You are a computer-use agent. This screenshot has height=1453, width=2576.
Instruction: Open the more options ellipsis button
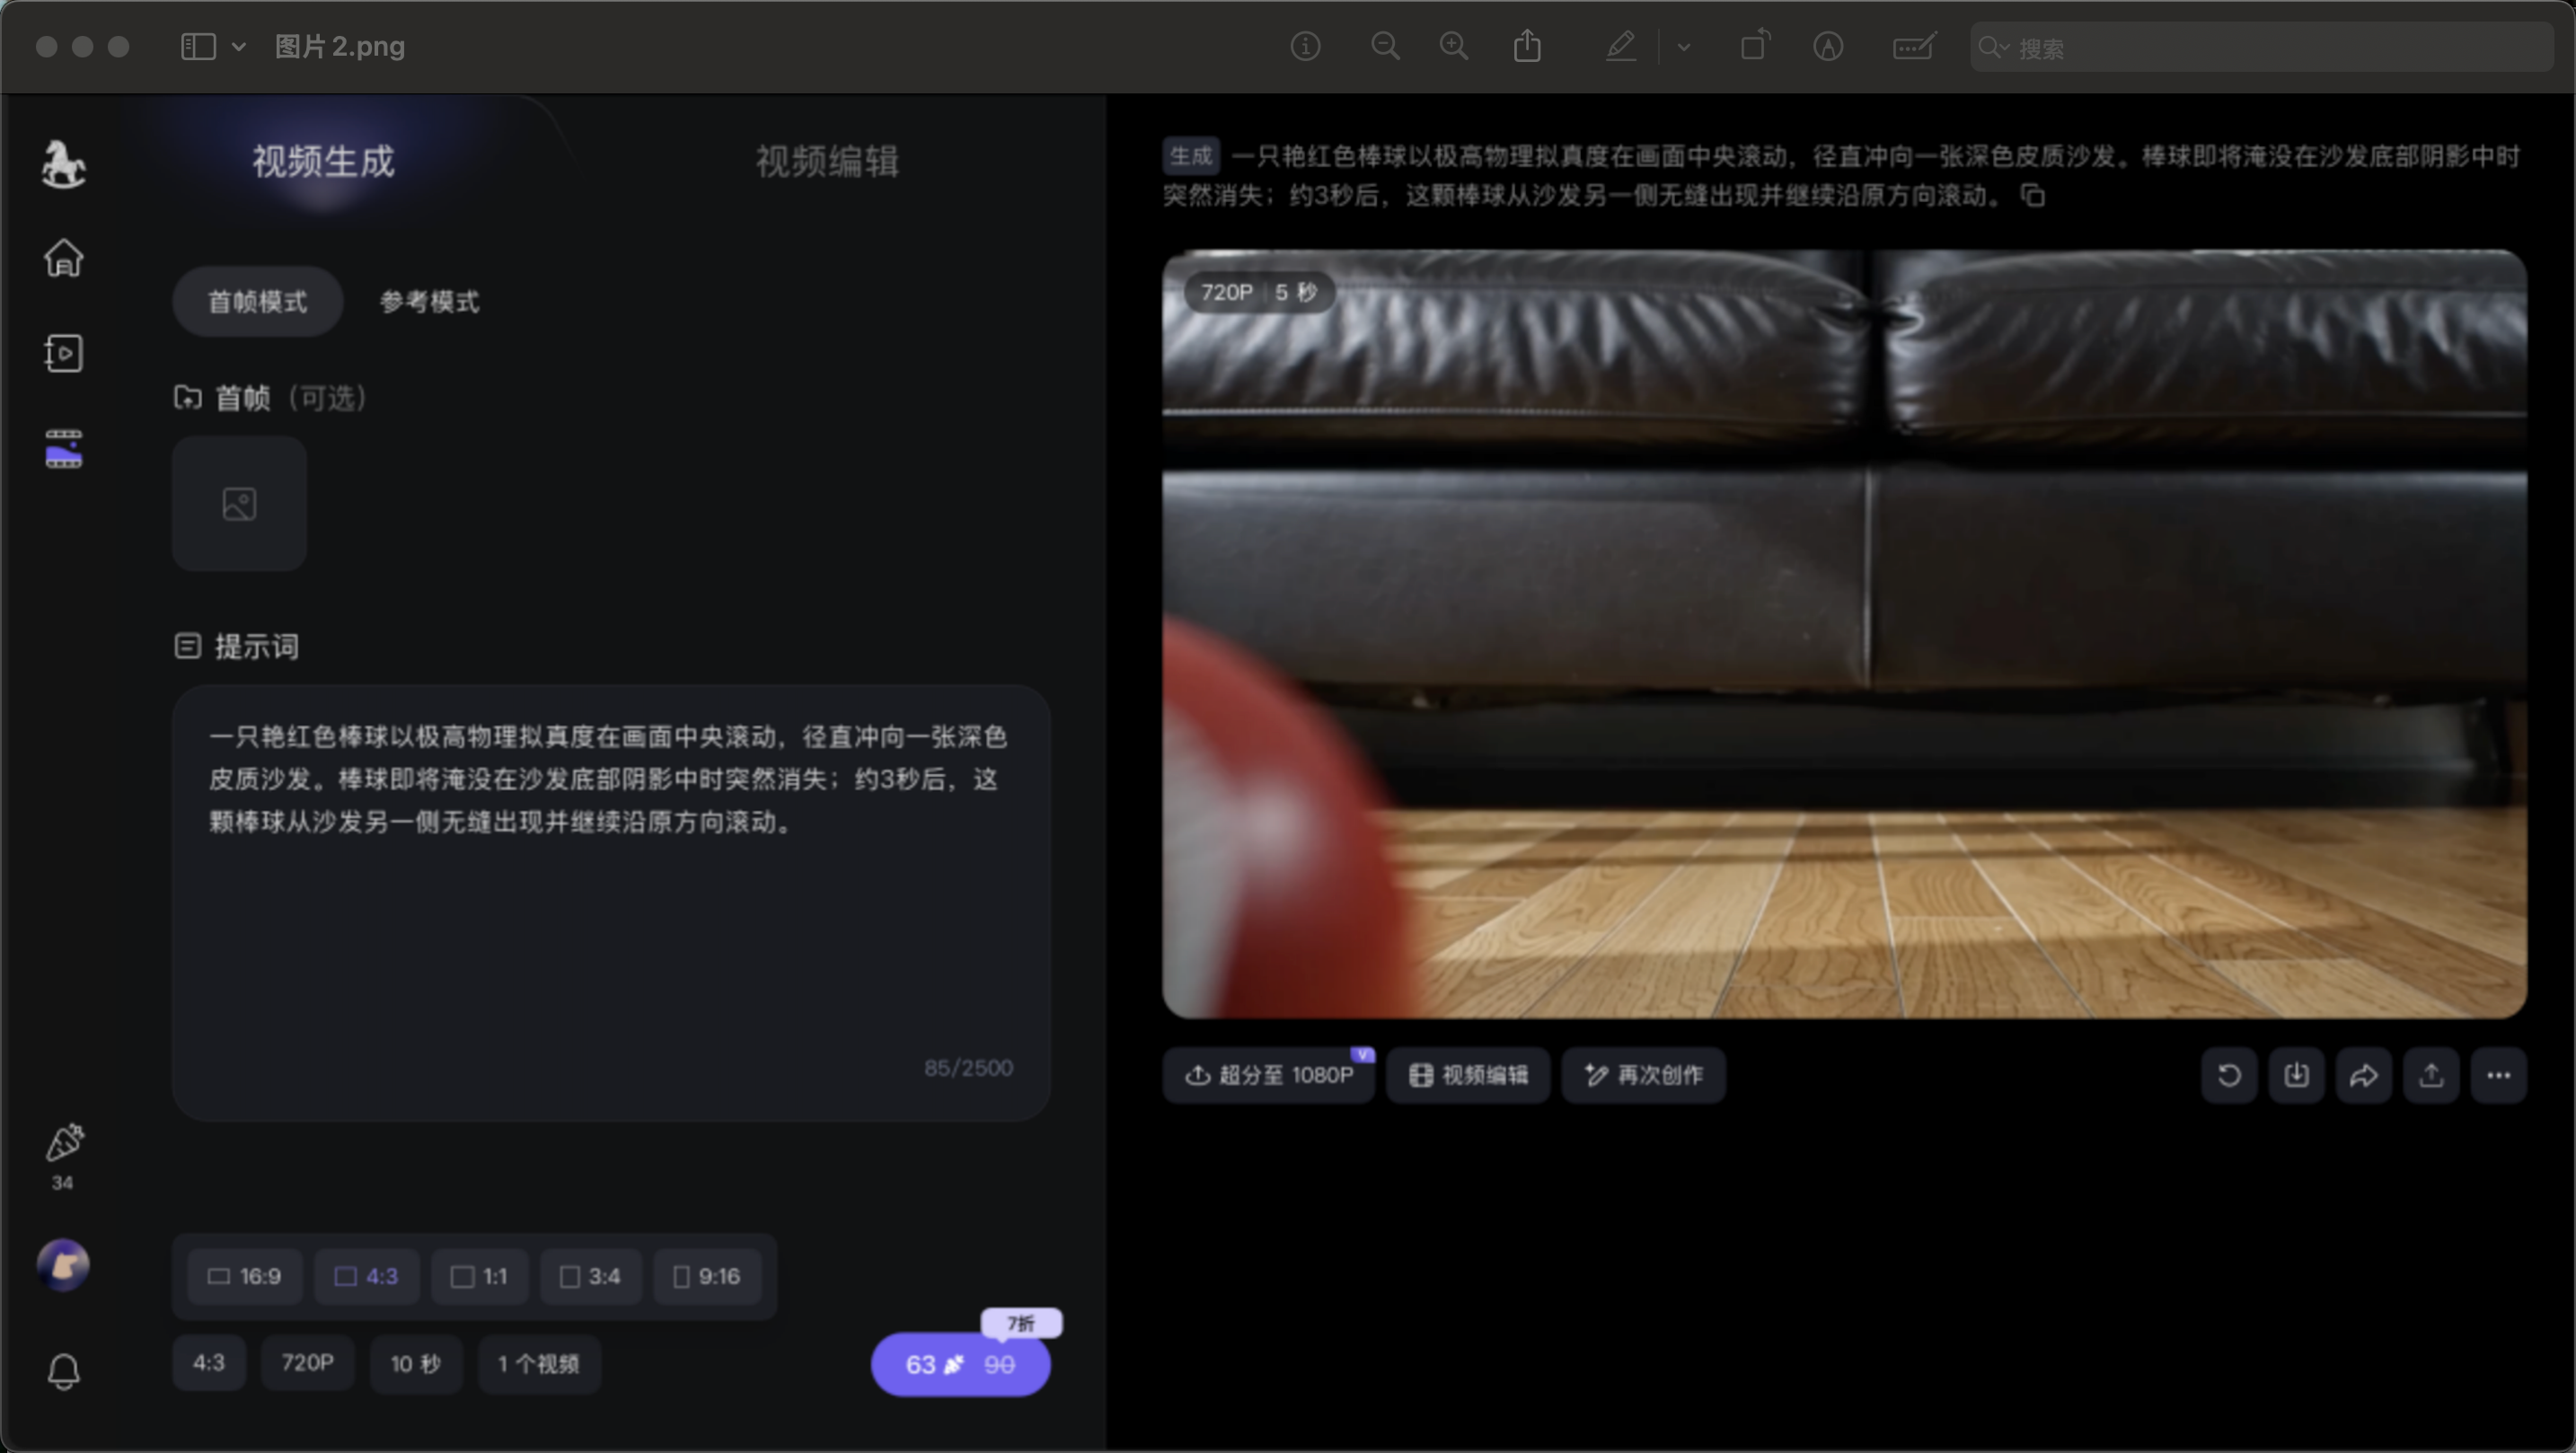coord(2498,1075)
